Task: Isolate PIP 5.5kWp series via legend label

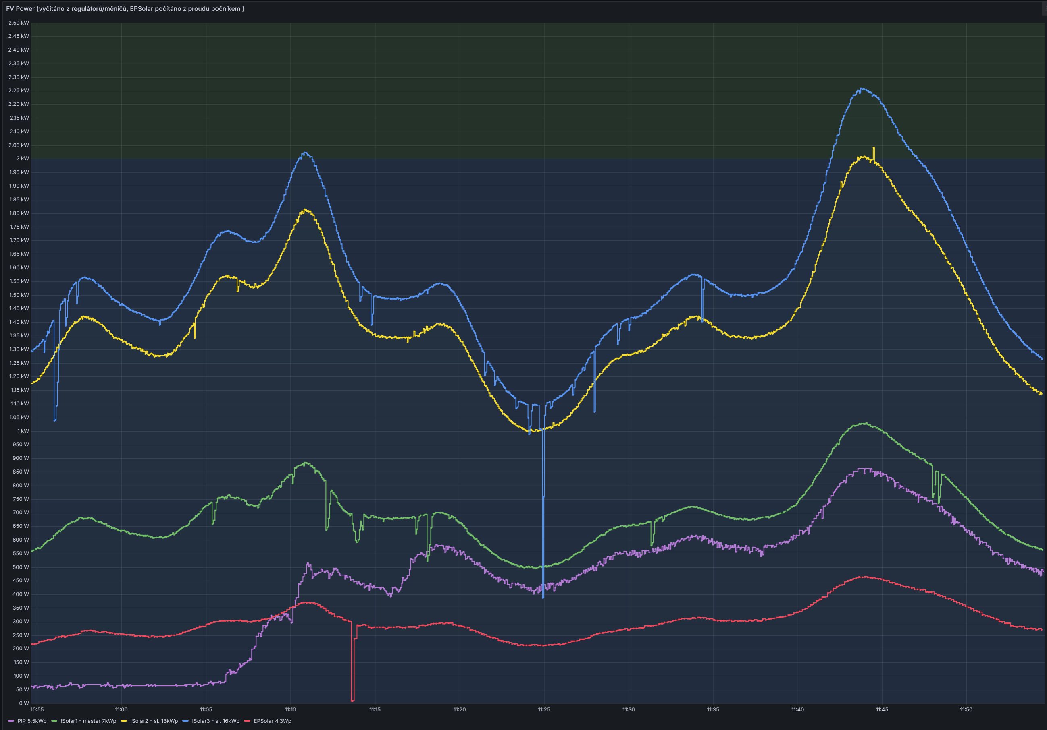Action: pyautogui.click(x=32, y=721)
